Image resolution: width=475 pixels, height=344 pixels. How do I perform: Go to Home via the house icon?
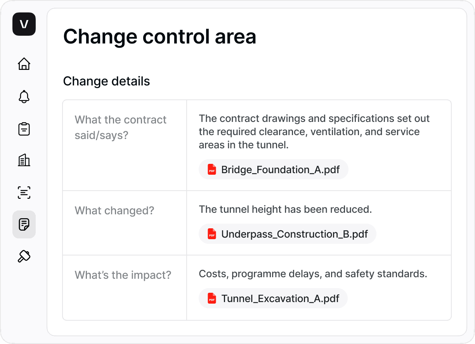point(24,64)
